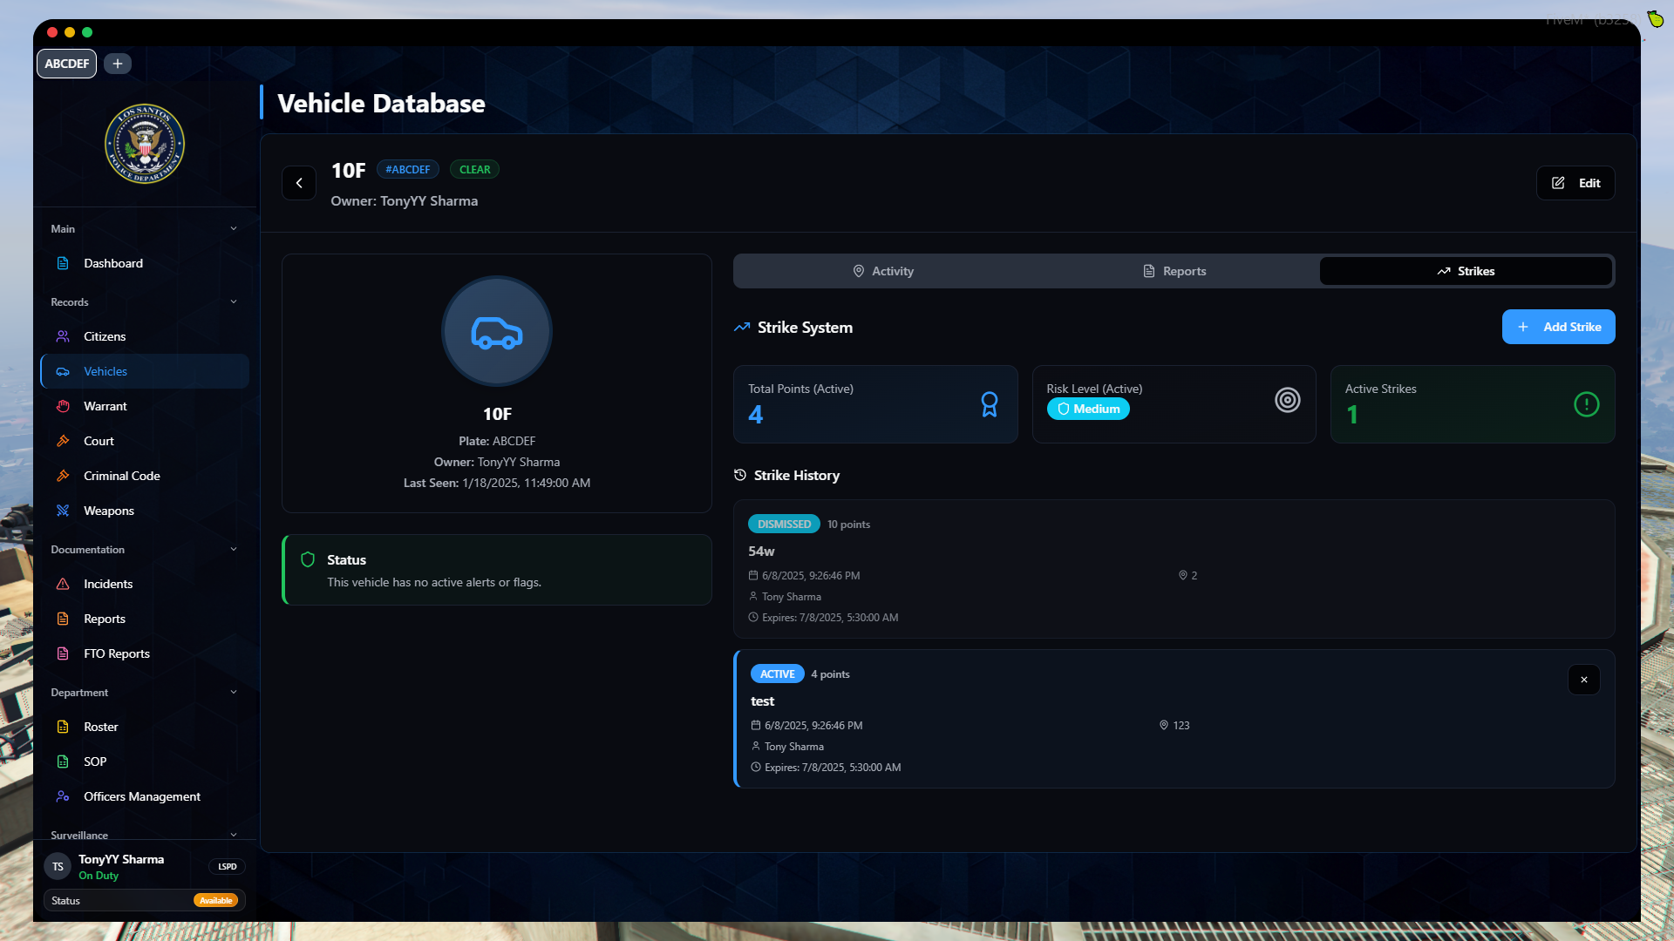Click the back arrow next to 10F
The height and width of the screenshot is (941, 1674).
pos(299,183)
